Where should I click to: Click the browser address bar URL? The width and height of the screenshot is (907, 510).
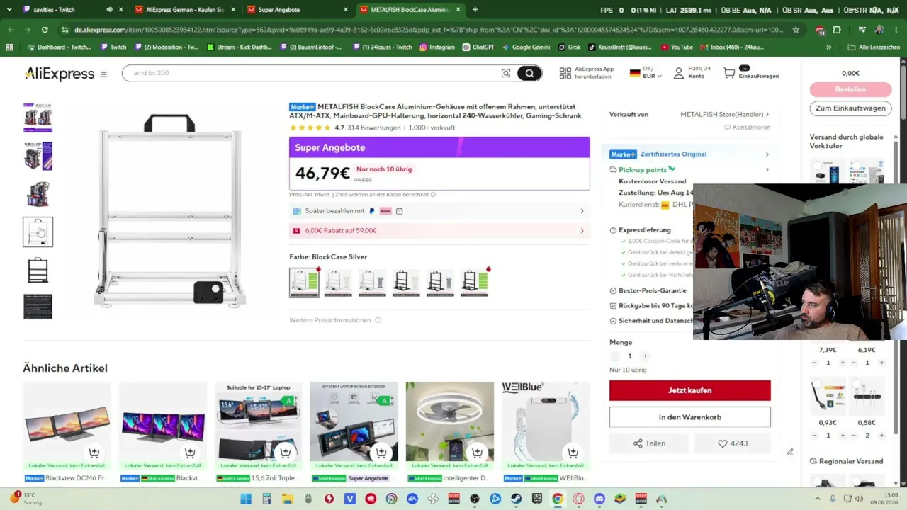429,30
